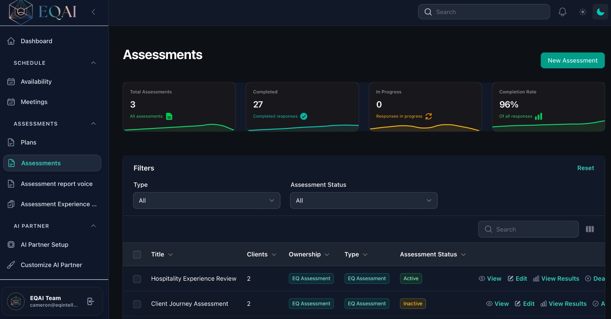Open notifications bell
Screen dimensions: 611x319
(x=562, y=12)
